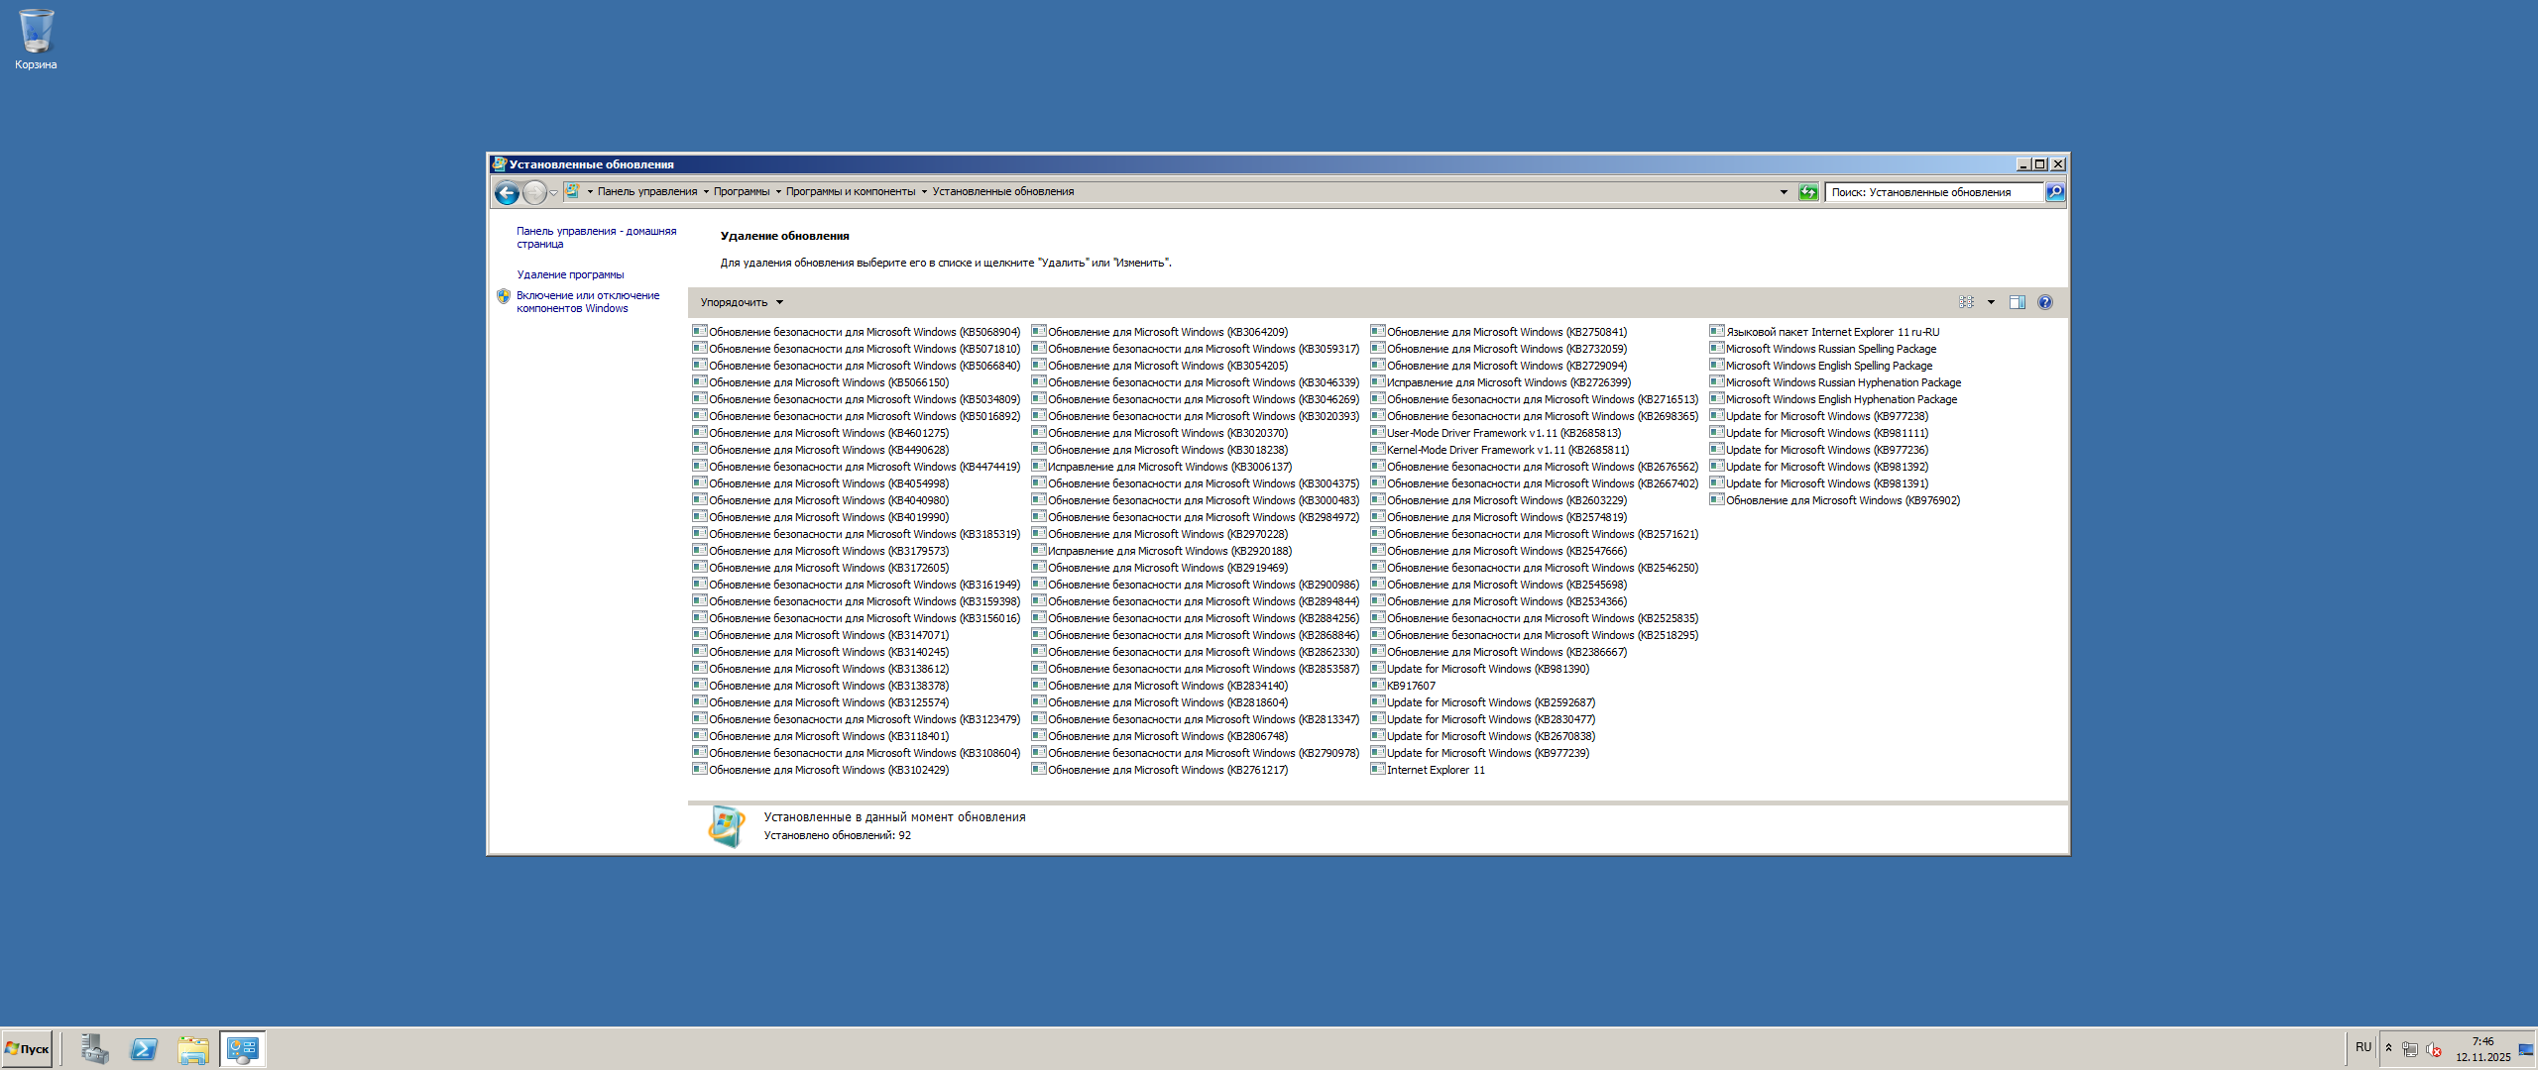Screen dimensions: 2538x1070
Task: Click the Back navigation arrow
Action: coord(507,193)
